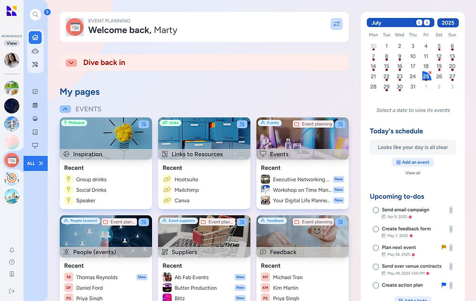476x301 pixels.
Task: Click tools icon on Inspiration card
Action: coord(144,124)
